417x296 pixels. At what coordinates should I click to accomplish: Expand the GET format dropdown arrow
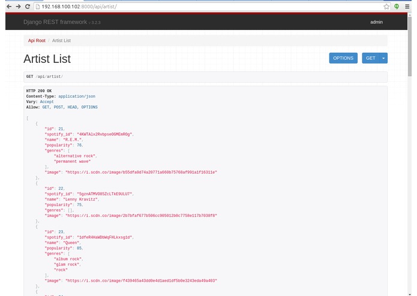(x=383, y=58)
